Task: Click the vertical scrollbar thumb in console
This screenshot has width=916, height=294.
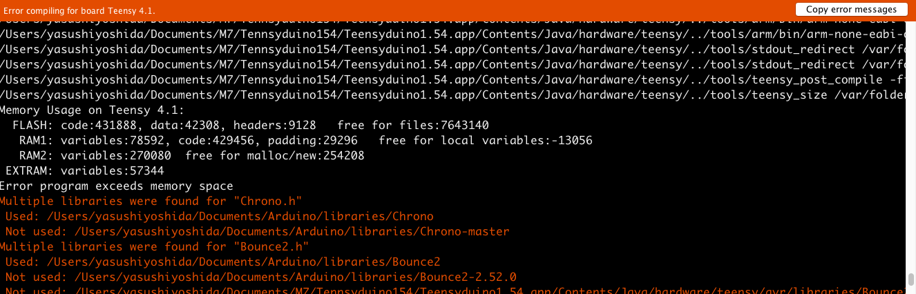Action: click(911, 280)
